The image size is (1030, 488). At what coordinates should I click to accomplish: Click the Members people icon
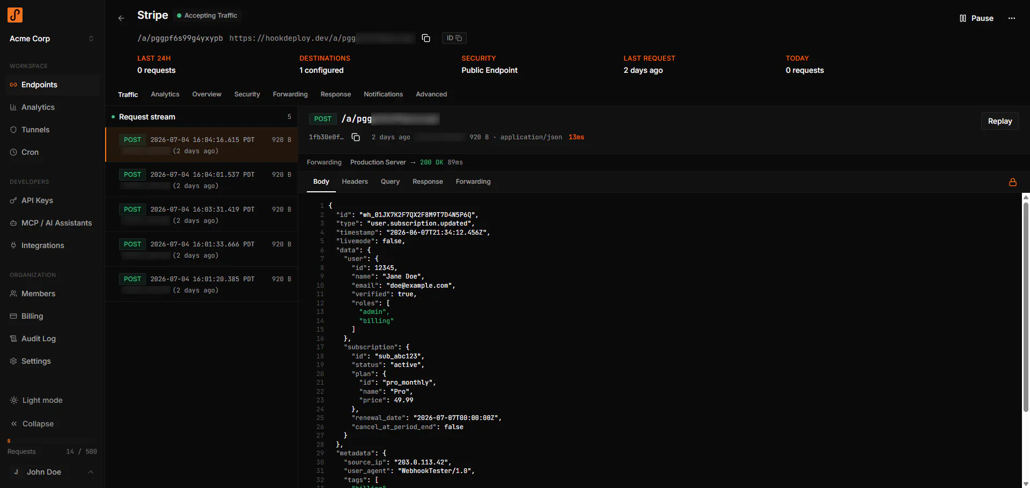[x=13, y=294]
